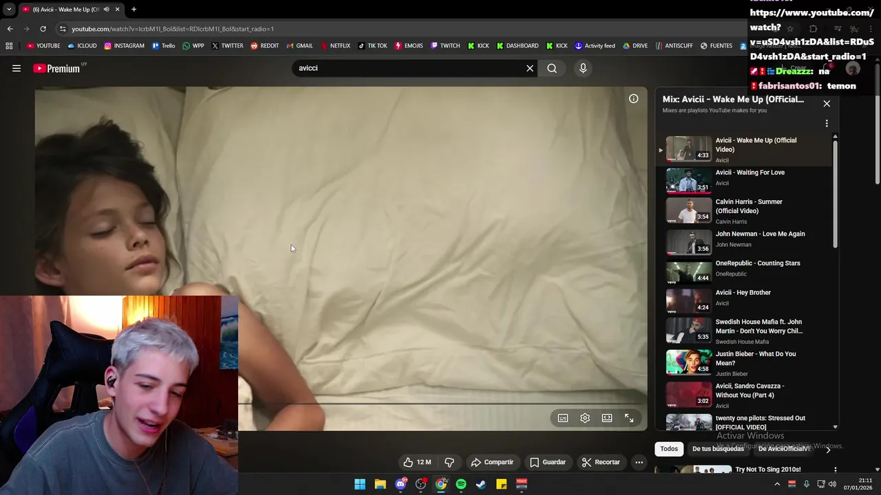This screenshot has width=881, height=495.
Task: Save video with Guardar
Action: tap(548, 462)
